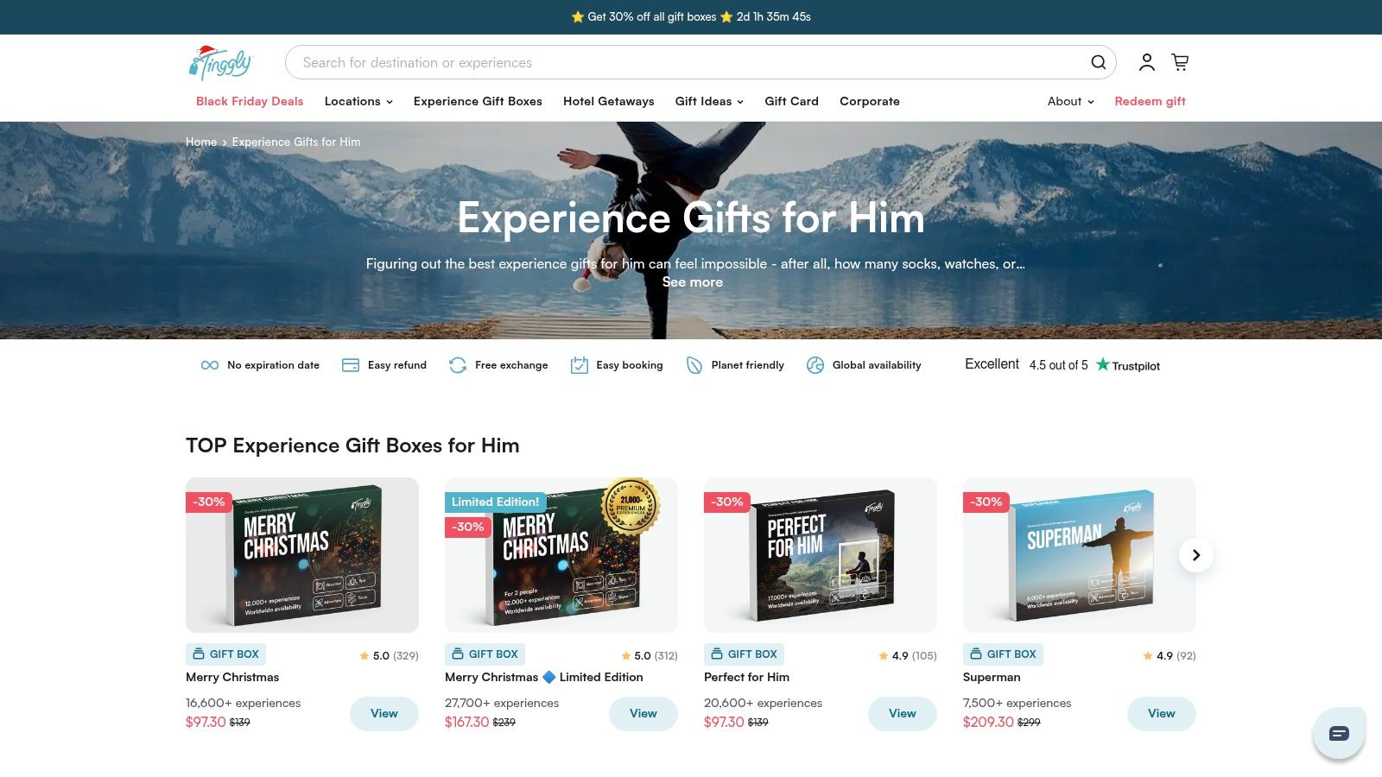The height and width of the screenshot is (777, 1382).
Task: Open Black Friday Deals menu item
Action: pos(250,101)
